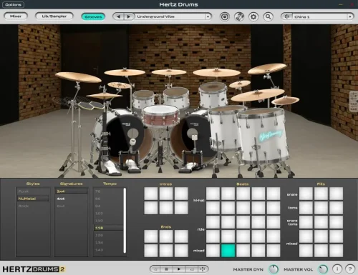Select tempo 102

108,214
